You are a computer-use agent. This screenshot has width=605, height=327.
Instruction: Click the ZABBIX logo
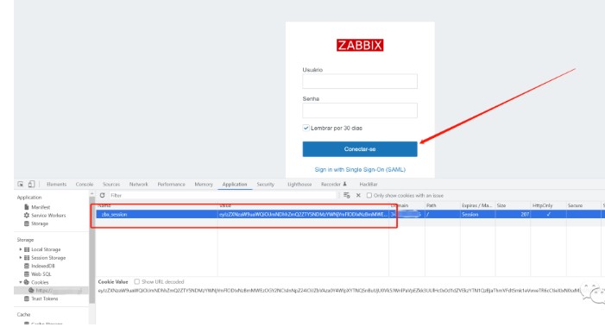[360, 45]
